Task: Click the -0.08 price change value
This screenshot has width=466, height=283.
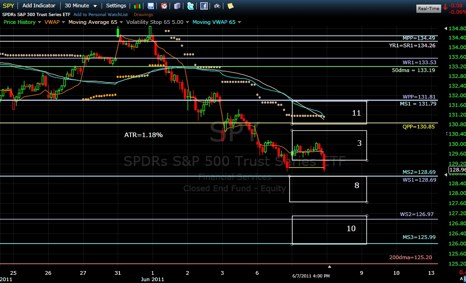Action: 456,6
